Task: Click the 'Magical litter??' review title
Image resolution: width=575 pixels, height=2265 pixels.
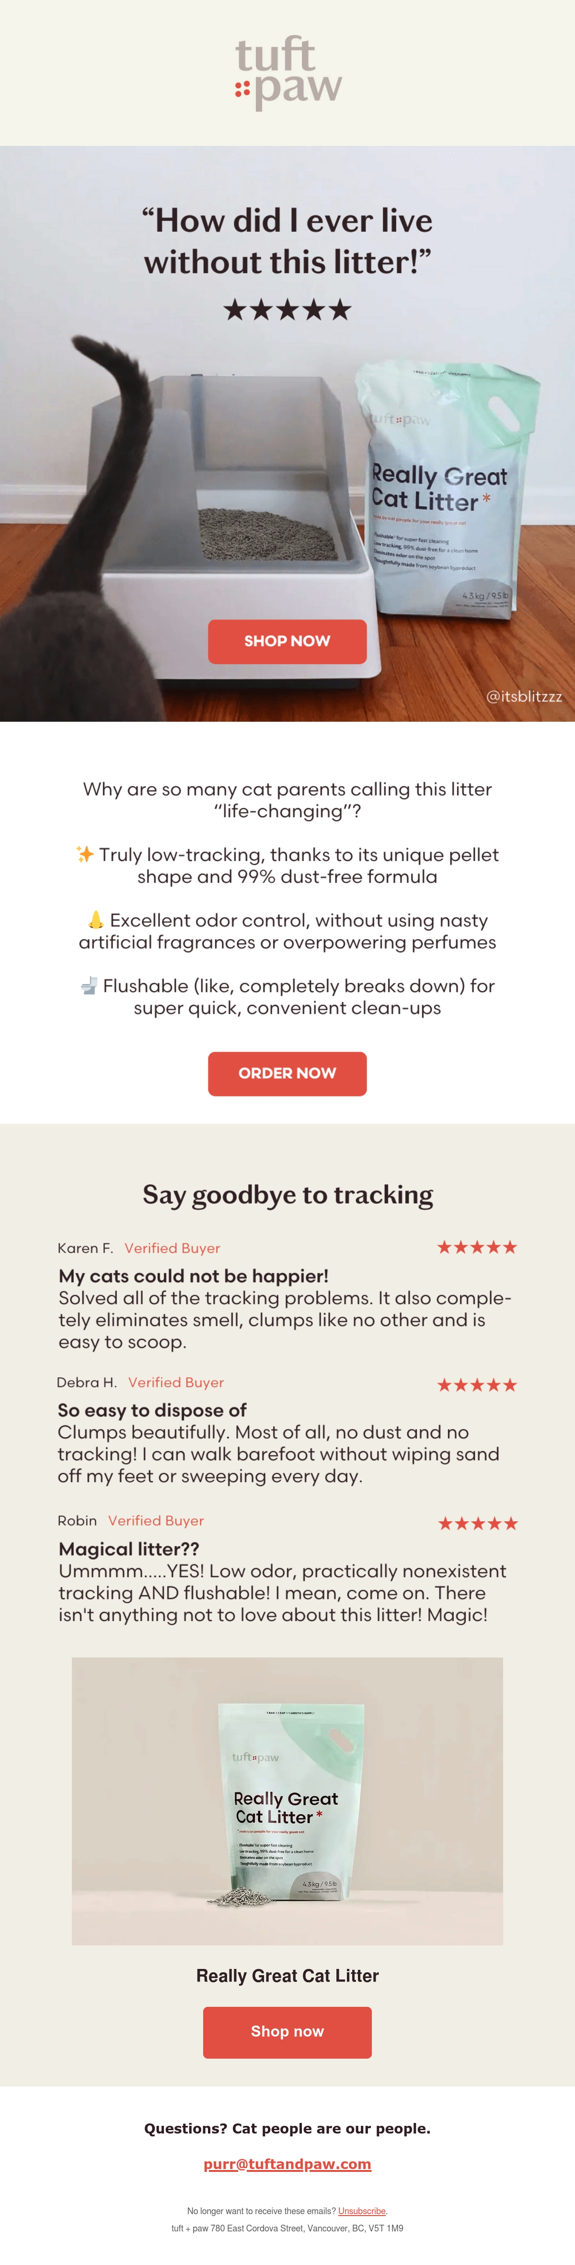Action: coord(129,1550)
